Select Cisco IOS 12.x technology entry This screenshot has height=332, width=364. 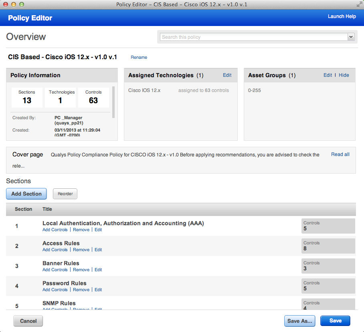coord(144,90)
